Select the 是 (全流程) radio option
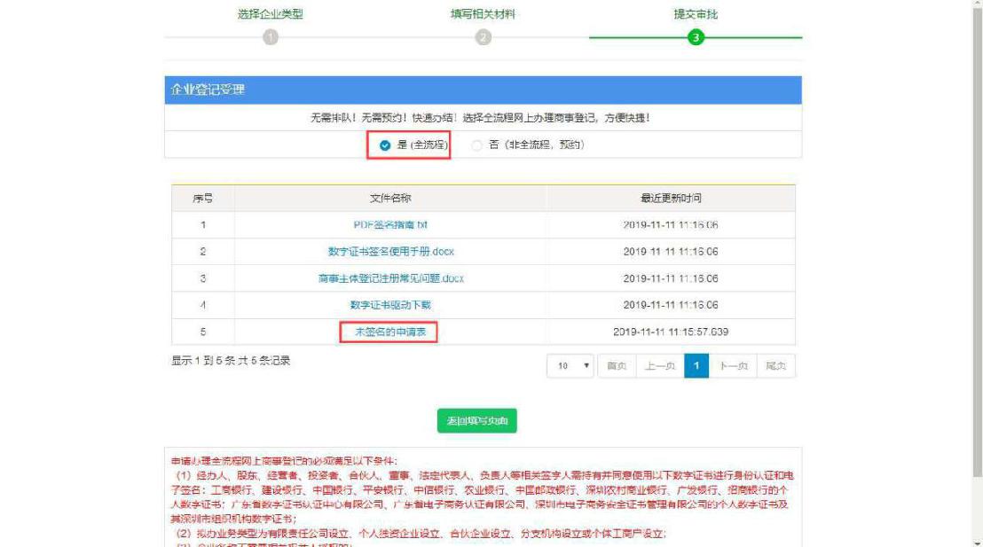The width and height of the screenshot is (983, 547). pos(386,145)
